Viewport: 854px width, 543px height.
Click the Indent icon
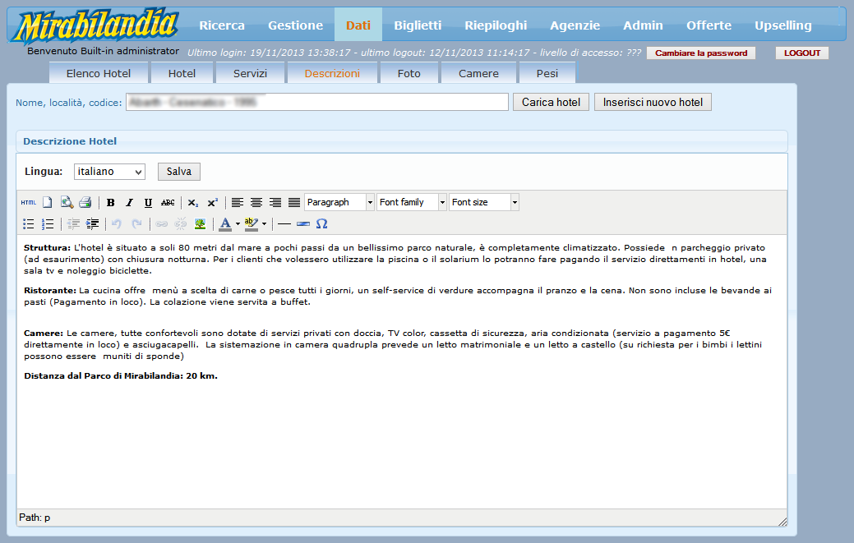tap(93, 223)
